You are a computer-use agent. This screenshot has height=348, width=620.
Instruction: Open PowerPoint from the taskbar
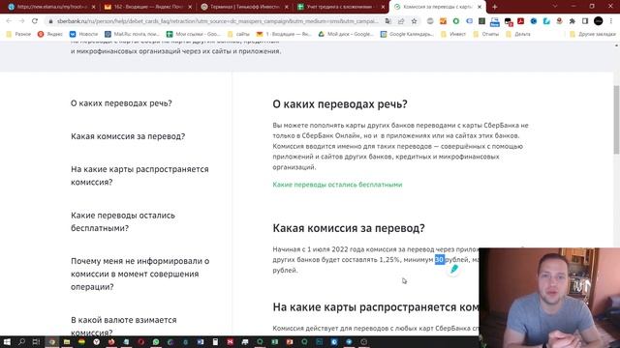pyautogui.click(x=290, y=341)
